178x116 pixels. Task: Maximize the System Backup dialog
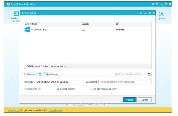coord(150,13)
